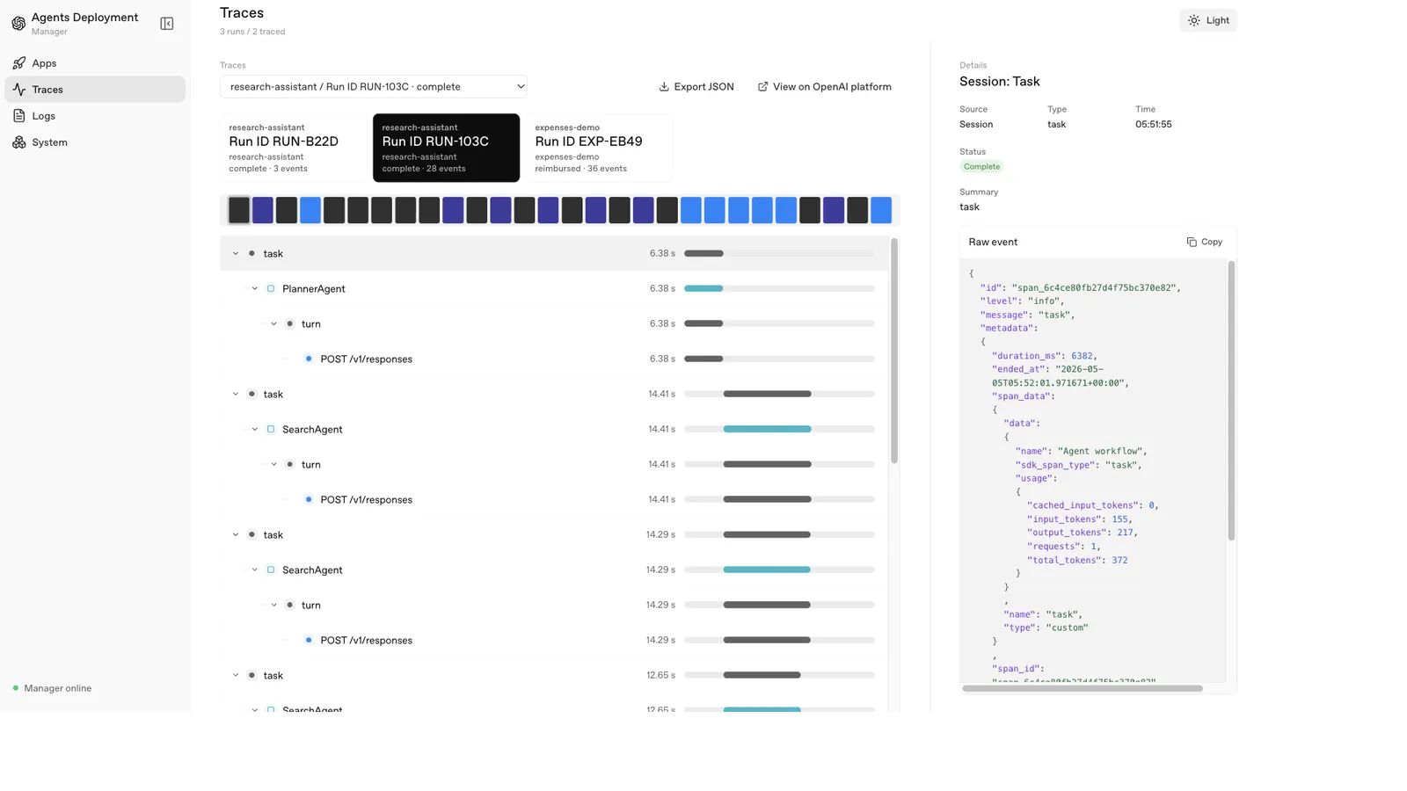Collapse the first task row (6.38 s)
Viewport: 1407px width, 791px height.
pos(236,254)
